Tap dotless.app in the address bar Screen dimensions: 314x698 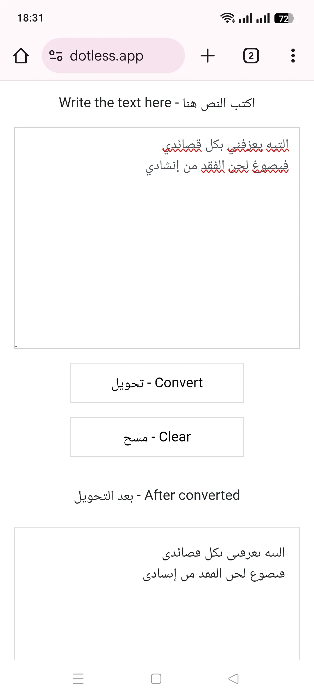coord(107,56)
